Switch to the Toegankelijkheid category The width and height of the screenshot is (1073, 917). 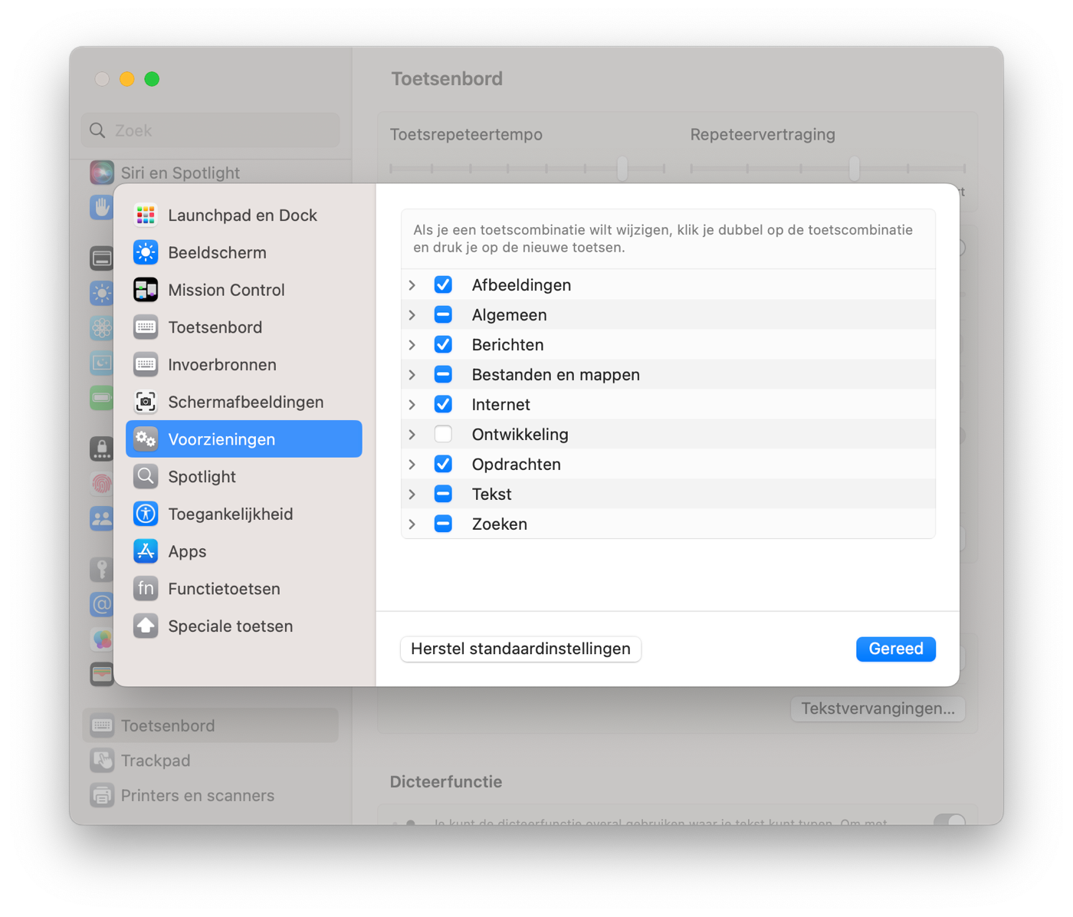(244, 514)
